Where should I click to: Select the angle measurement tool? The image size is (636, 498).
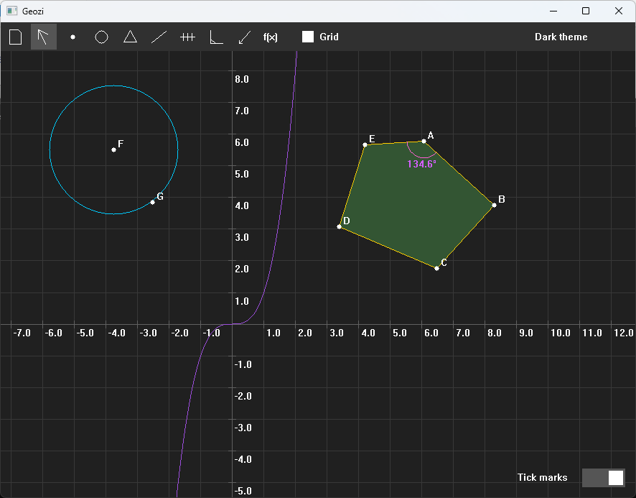(x=216, y=37)
